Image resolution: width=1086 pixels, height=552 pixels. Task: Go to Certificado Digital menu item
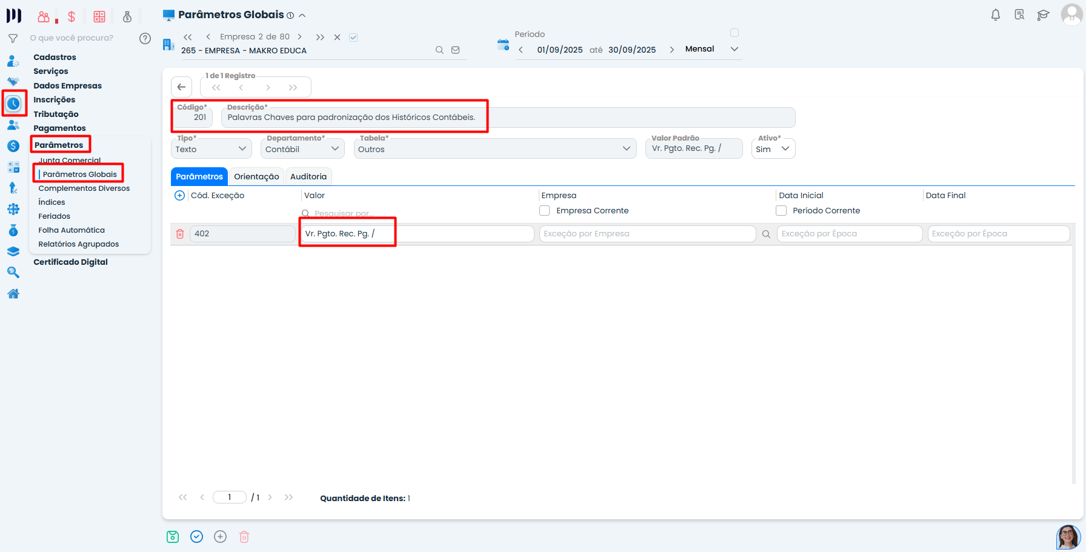[70, 262]
